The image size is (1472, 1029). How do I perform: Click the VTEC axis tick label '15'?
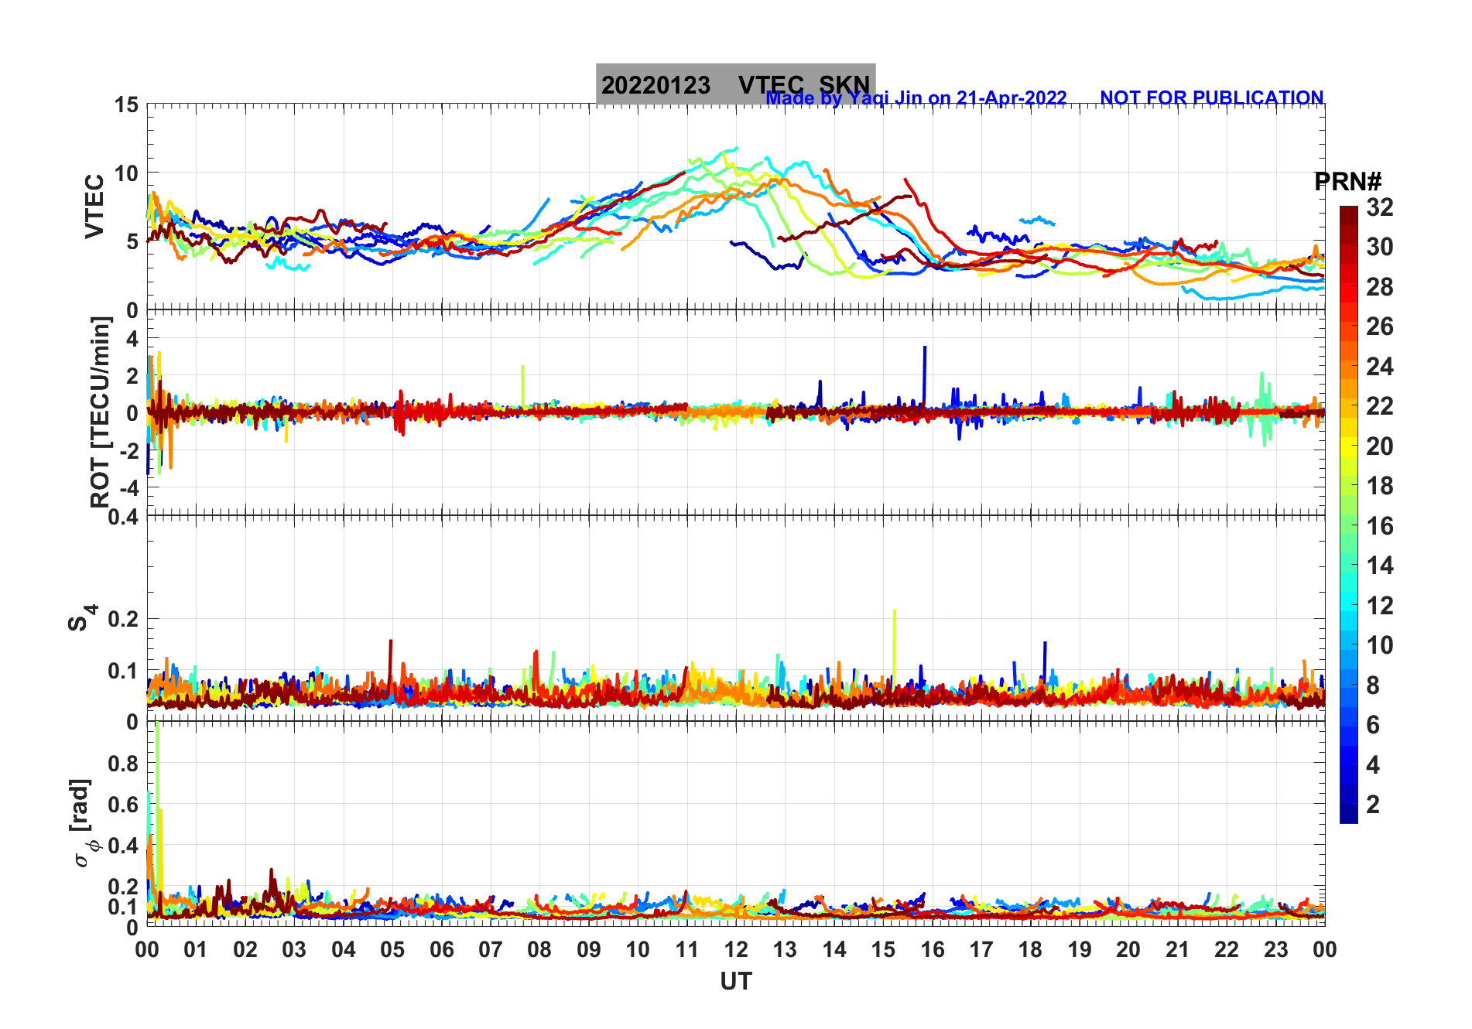(126, 104)
